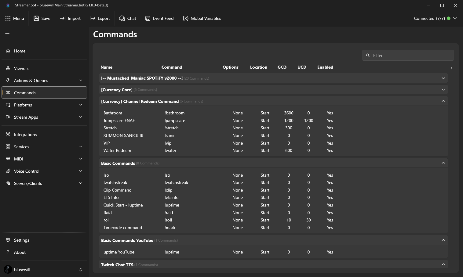Collapse the sidebar with hamburger icon

[x=8, y=32]
